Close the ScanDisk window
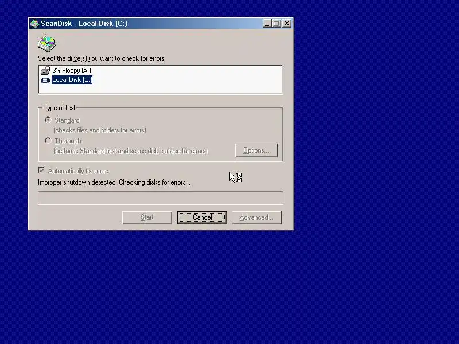 287,24
